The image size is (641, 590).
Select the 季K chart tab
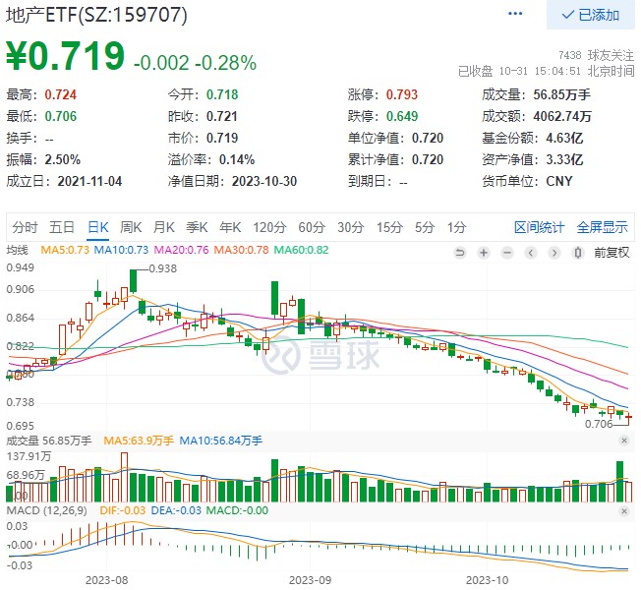point(197,227)
